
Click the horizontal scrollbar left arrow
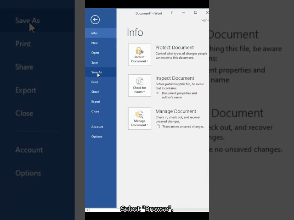[x=87, y=210]
